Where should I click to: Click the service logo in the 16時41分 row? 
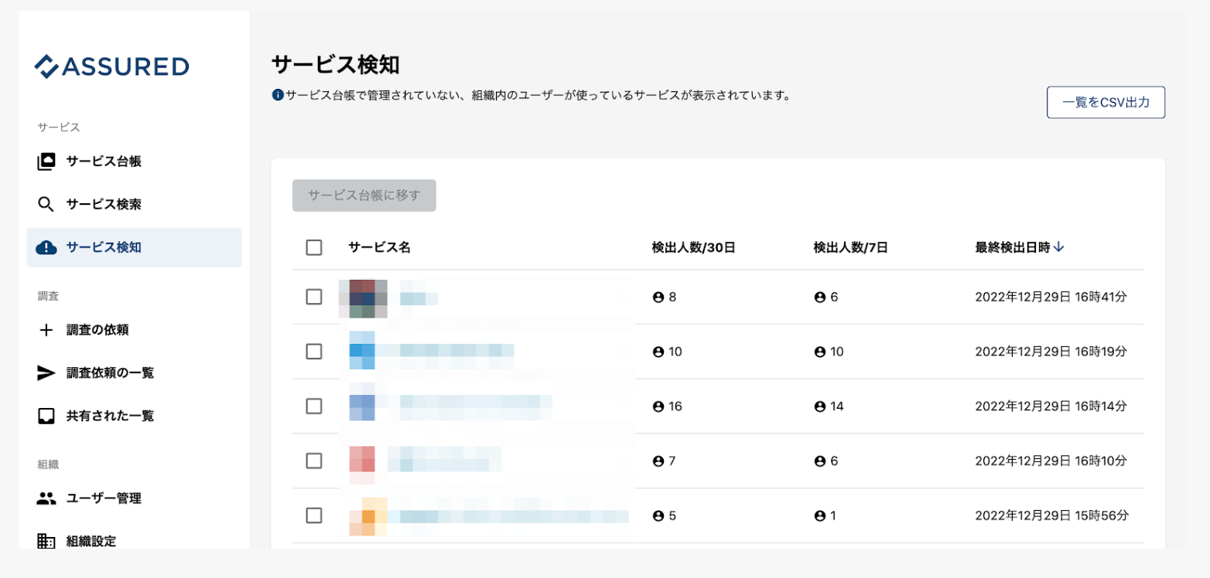pyautogui.click(x=363, y=299)
